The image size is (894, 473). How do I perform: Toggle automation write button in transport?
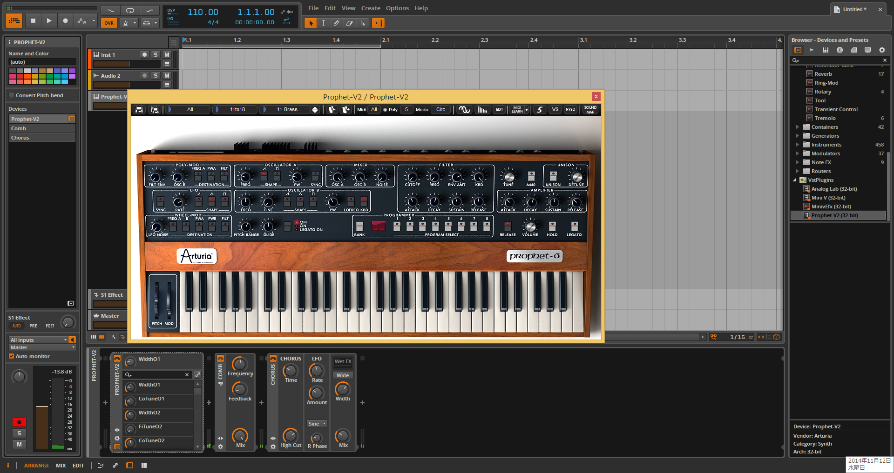(x=81, y=21)
